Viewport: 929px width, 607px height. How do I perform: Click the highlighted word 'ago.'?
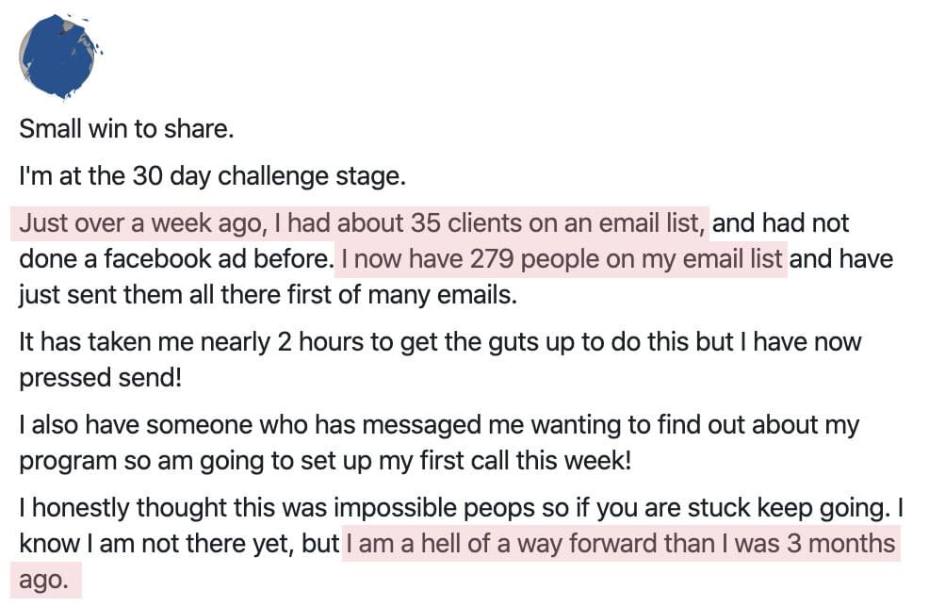(44, 579)
